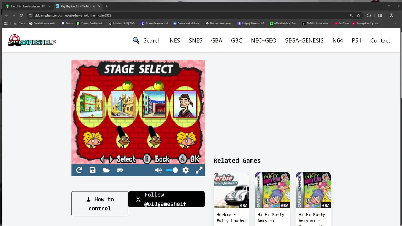Click the Herbie - Fully Loaded title
402x226 pixels.
coord(231,218)
